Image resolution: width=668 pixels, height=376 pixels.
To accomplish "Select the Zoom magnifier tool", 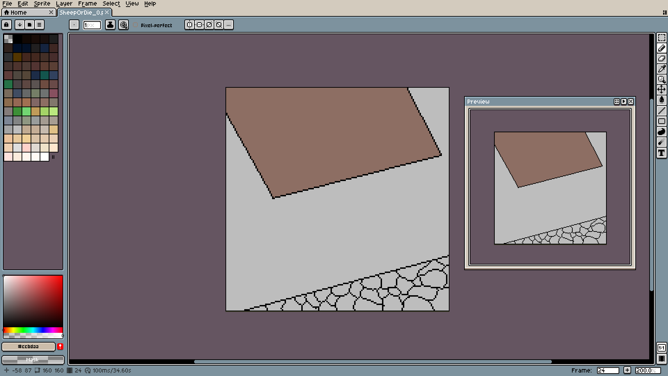I will click(x=661, y=79).
